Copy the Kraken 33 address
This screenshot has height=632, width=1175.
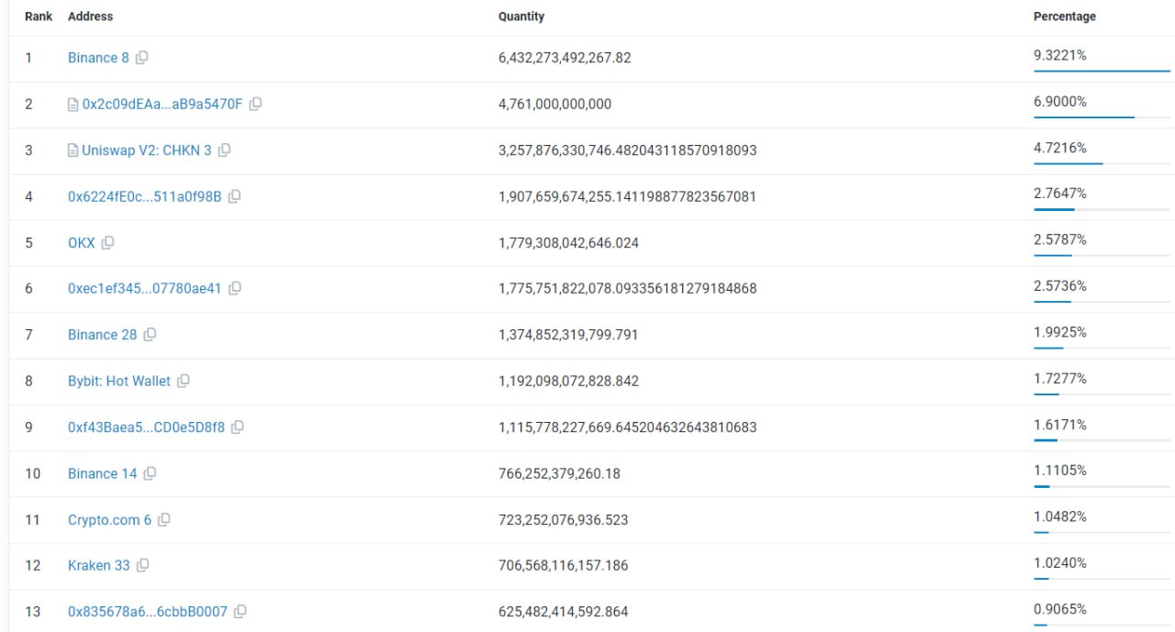tap(142, 566)
